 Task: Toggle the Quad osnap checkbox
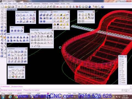click(x=120, y=75)
